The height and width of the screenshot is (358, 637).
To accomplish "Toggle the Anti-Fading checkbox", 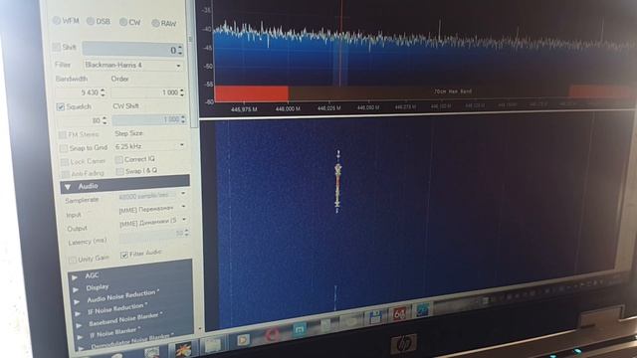I will [66, 174].
